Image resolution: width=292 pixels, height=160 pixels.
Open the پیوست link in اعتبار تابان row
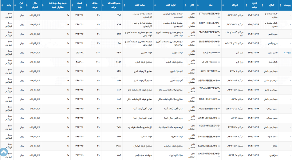287,53
